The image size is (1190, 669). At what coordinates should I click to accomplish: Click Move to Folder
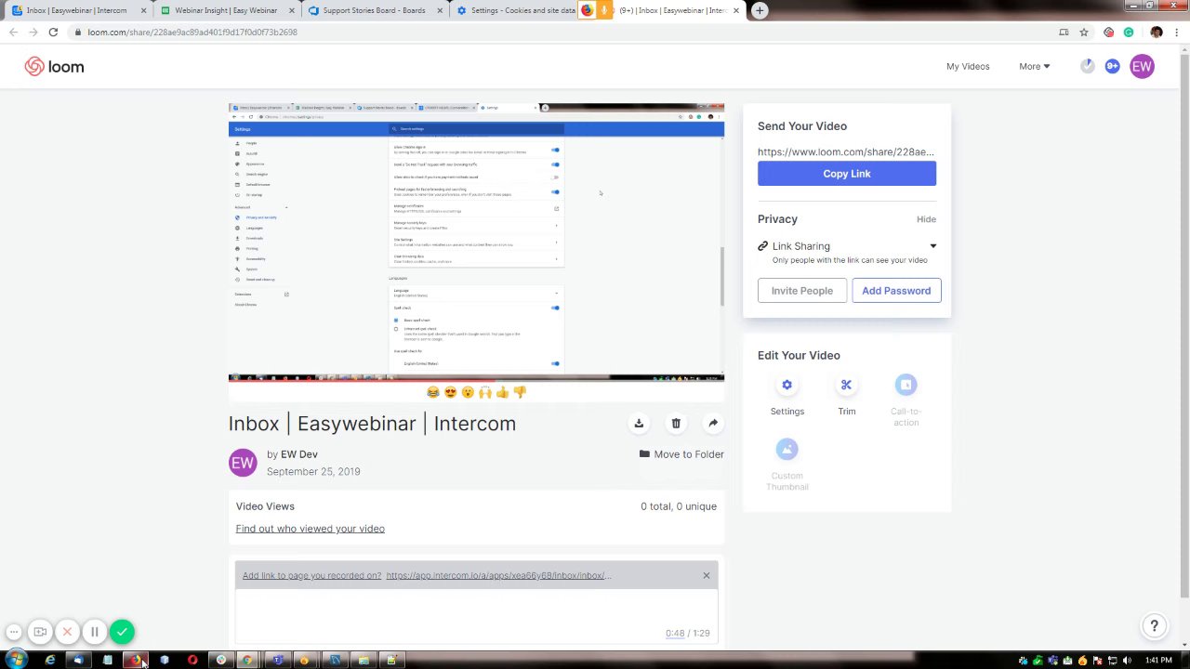point(681,454)
